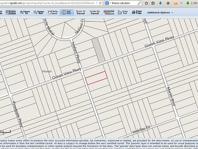
Task: Toggle the Get Info tool
Action: click(67, 12)
